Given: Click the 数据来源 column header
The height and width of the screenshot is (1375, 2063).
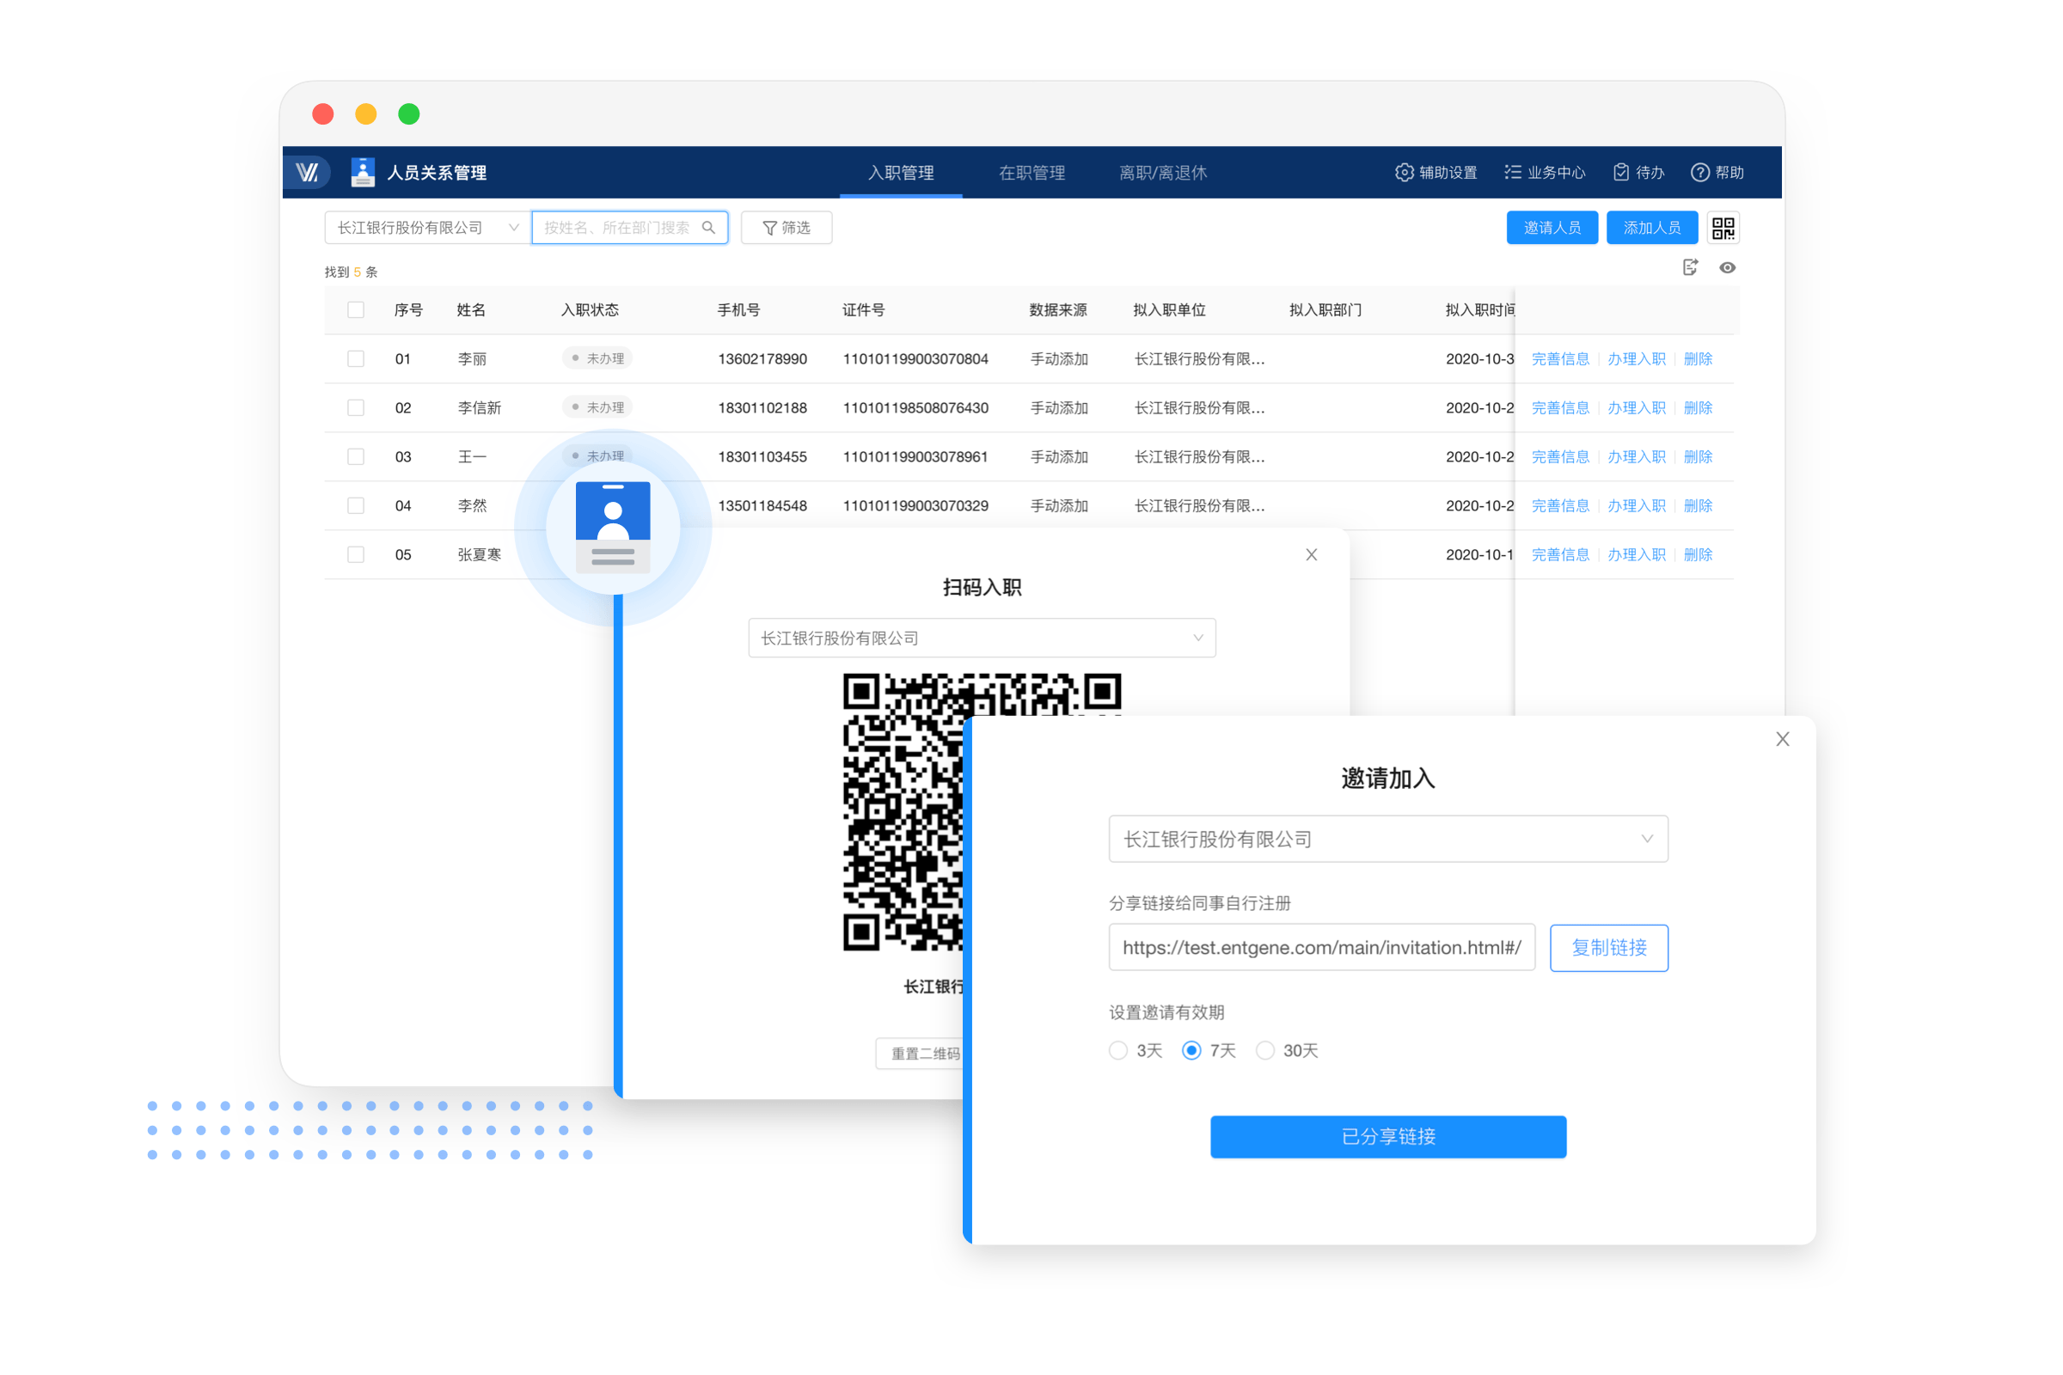Looking at the screenshot, I should (1058, 310).
